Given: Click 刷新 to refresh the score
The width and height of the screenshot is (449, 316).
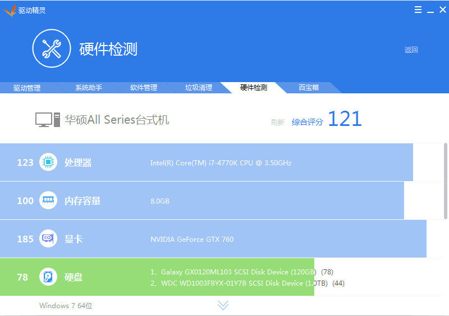Looking at the screenshot, I should (x=278, y=123).
